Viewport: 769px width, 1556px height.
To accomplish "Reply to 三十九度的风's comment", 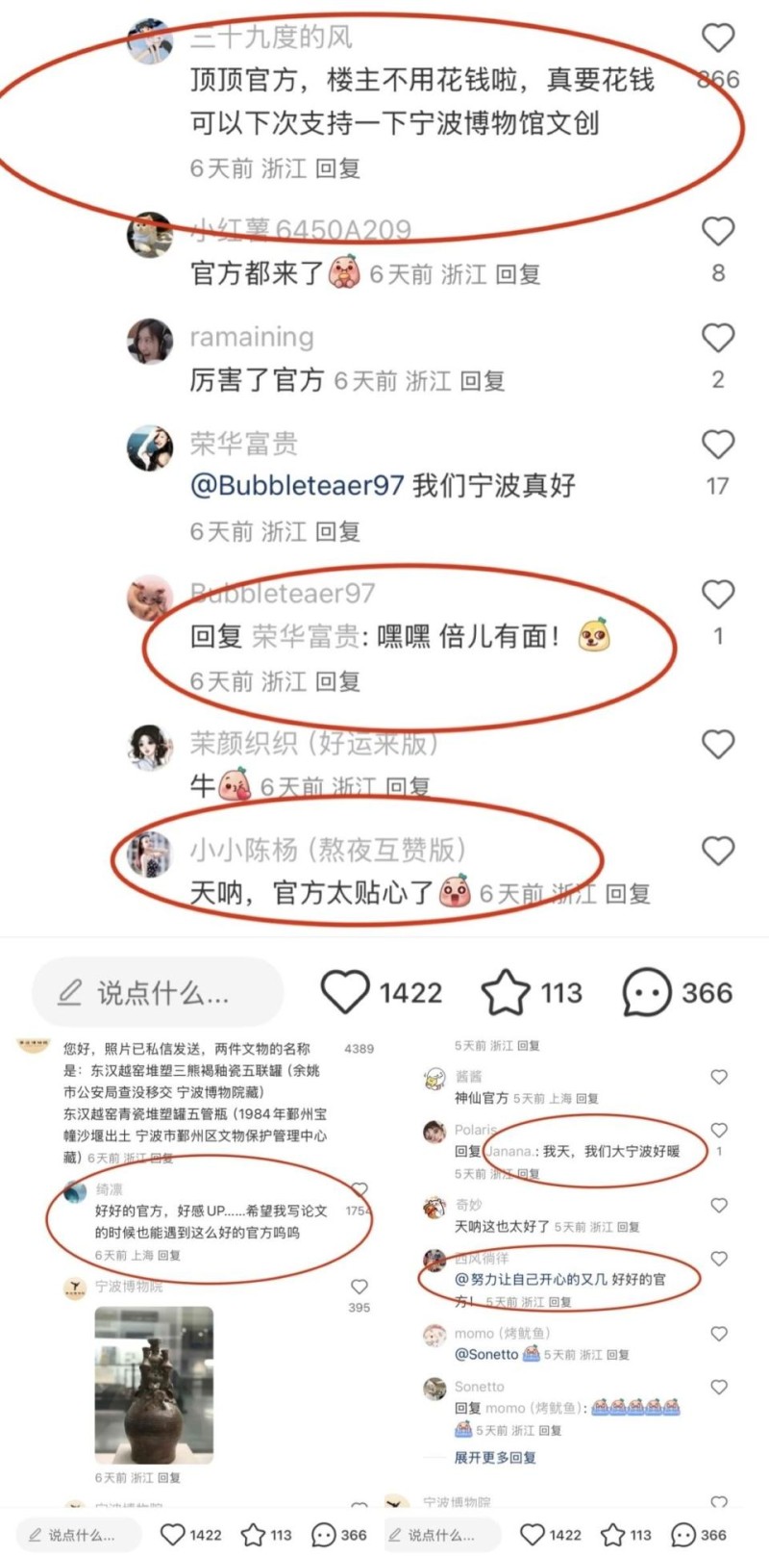I will [x=337, y=168].
